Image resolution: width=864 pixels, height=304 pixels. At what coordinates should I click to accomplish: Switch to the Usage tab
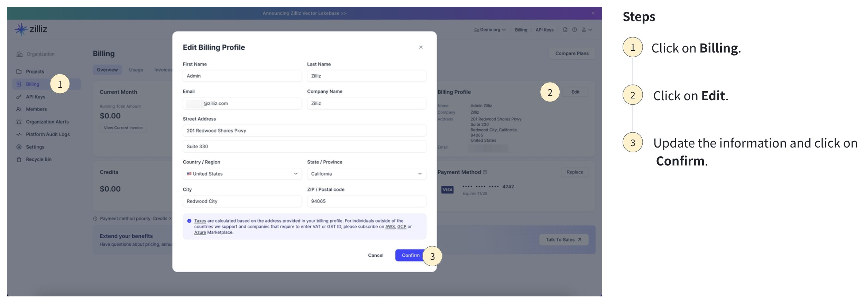(x=136, y=70)
